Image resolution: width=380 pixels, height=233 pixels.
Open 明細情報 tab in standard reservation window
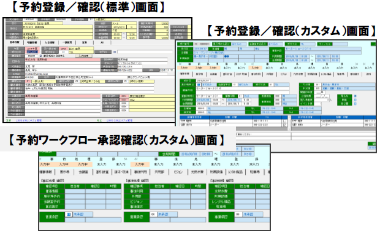coord(32,42)
